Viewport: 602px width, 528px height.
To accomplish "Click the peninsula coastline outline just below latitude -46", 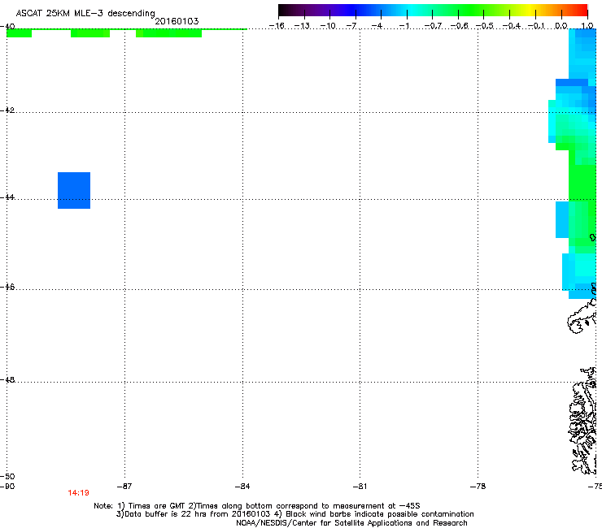I will [582, 318].
